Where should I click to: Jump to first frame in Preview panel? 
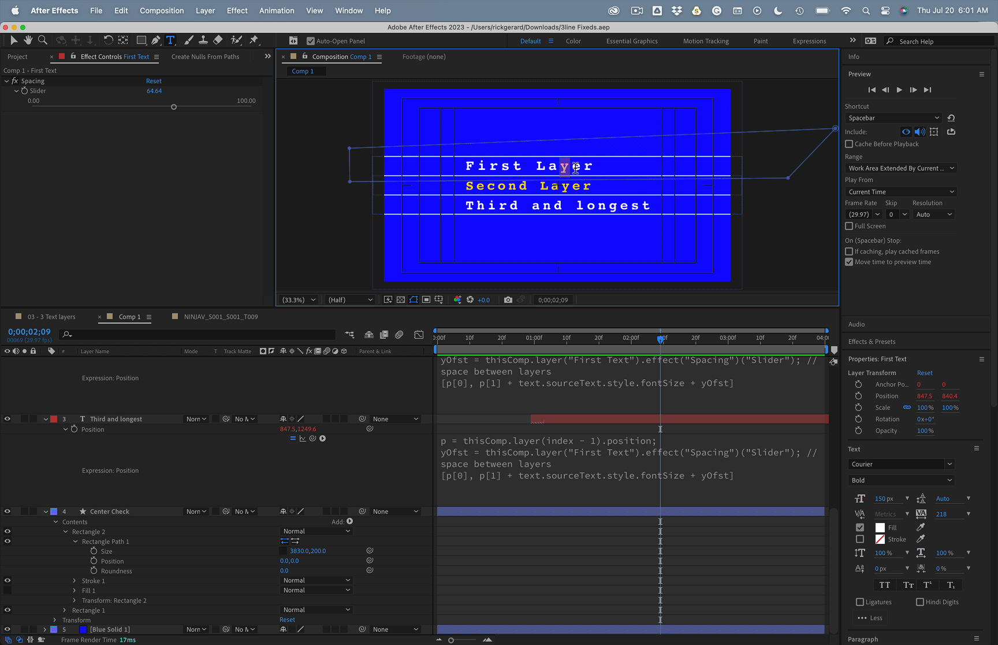tap(872, 90)
